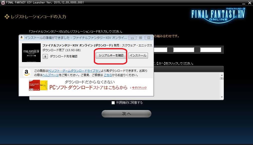Click the 今すぐチェック link
This screenshot has width=253, height=145.
click(139, 88)
